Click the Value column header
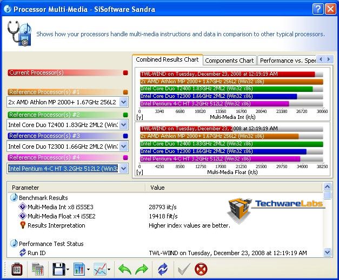This screenshot has width=339, height=280. pyautogui.click(x=234, y=188)
